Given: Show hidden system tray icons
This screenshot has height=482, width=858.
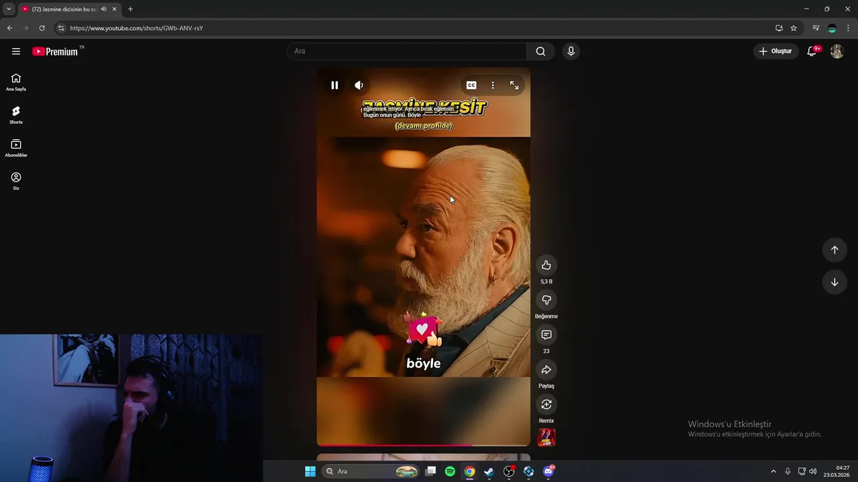Looking at the screenshot, I should click(773, 471).
